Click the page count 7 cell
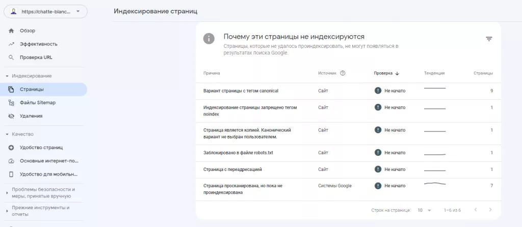The image size is (522, 227). click(491, 186)
